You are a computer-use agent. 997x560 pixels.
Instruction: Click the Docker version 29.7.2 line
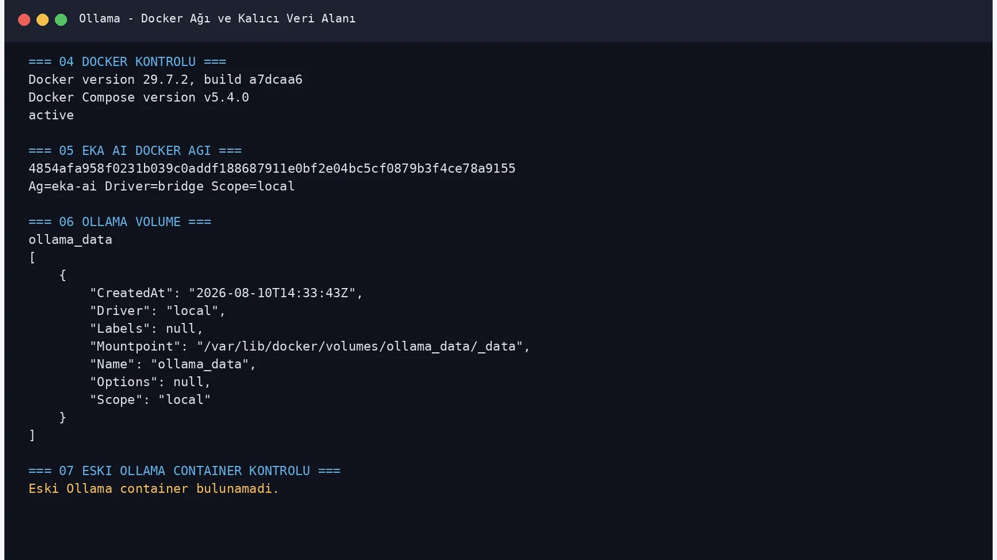165,80
